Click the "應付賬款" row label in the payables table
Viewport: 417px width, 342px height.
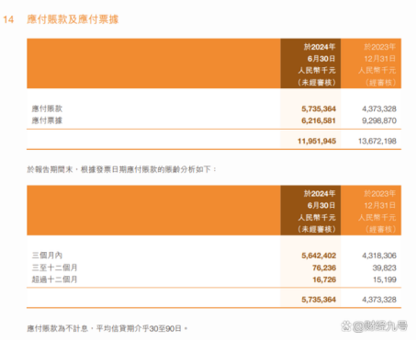point(47,108)
